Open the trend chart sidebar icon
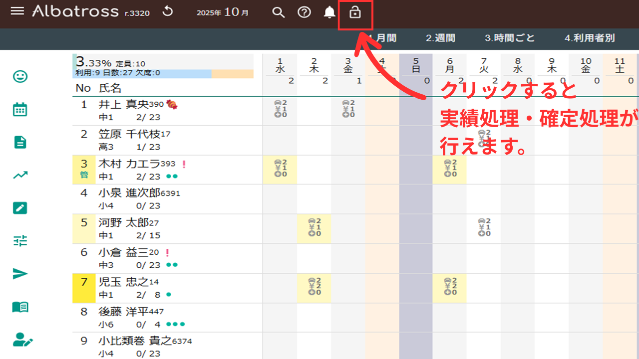639x359 pixels. [x=20, y=176]
